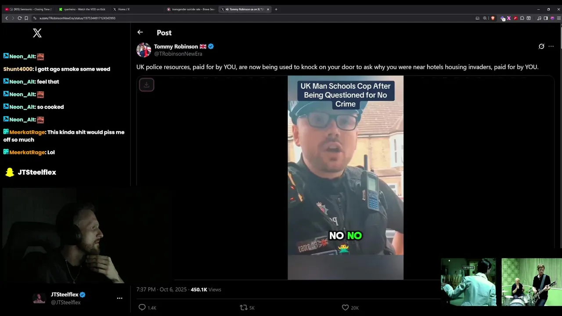562x316 pixels.
Task: Open the browser hamburger main menu
Action: 558,18
